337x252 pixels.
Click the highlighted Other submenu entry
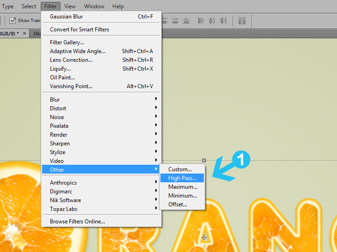(101, 169)
